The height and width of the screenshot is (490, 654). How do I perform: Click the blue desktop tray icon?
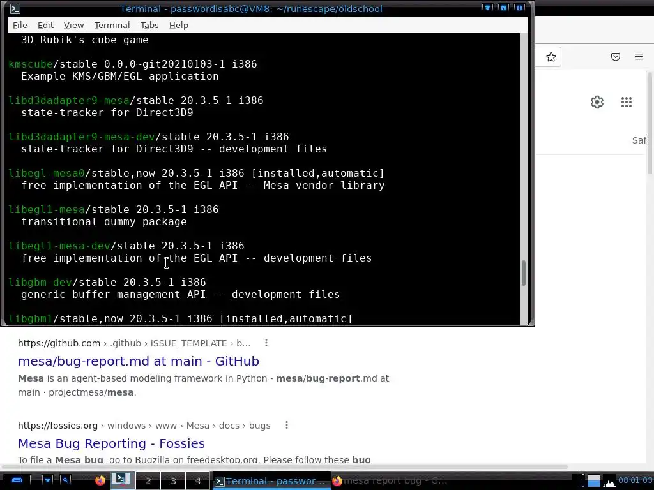[594, 481]
